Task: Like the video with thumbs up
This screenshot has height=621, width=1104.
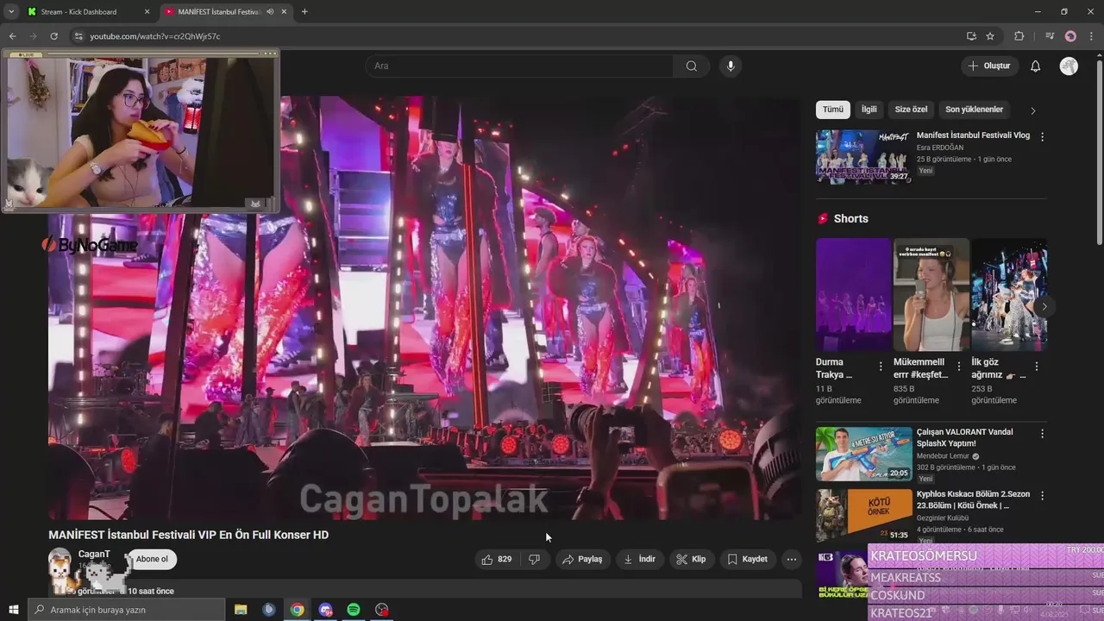Action: 497,559
